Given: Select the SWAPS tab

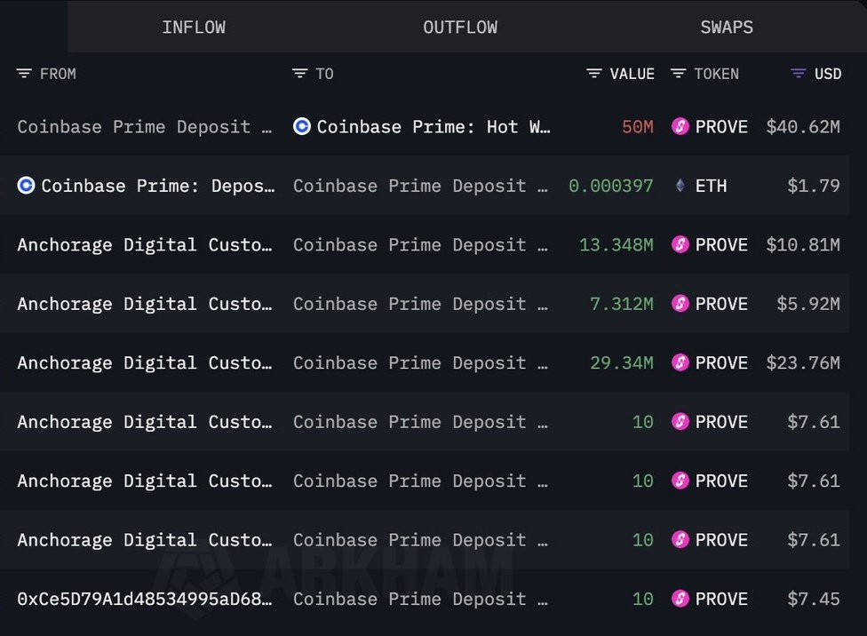Looking at the screenshot, I should (x=727, y=27).
